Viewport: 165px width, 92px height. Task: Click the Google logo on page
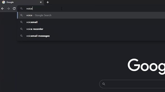[x=146, y=66]
